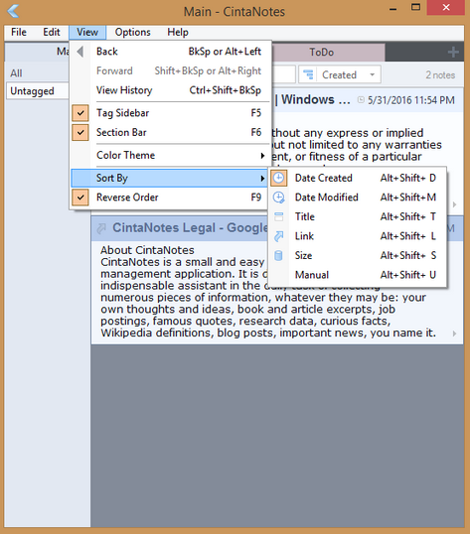Select Title sort option
The width and height of the screenshot is (470, 534).
(x=357, y=216)
